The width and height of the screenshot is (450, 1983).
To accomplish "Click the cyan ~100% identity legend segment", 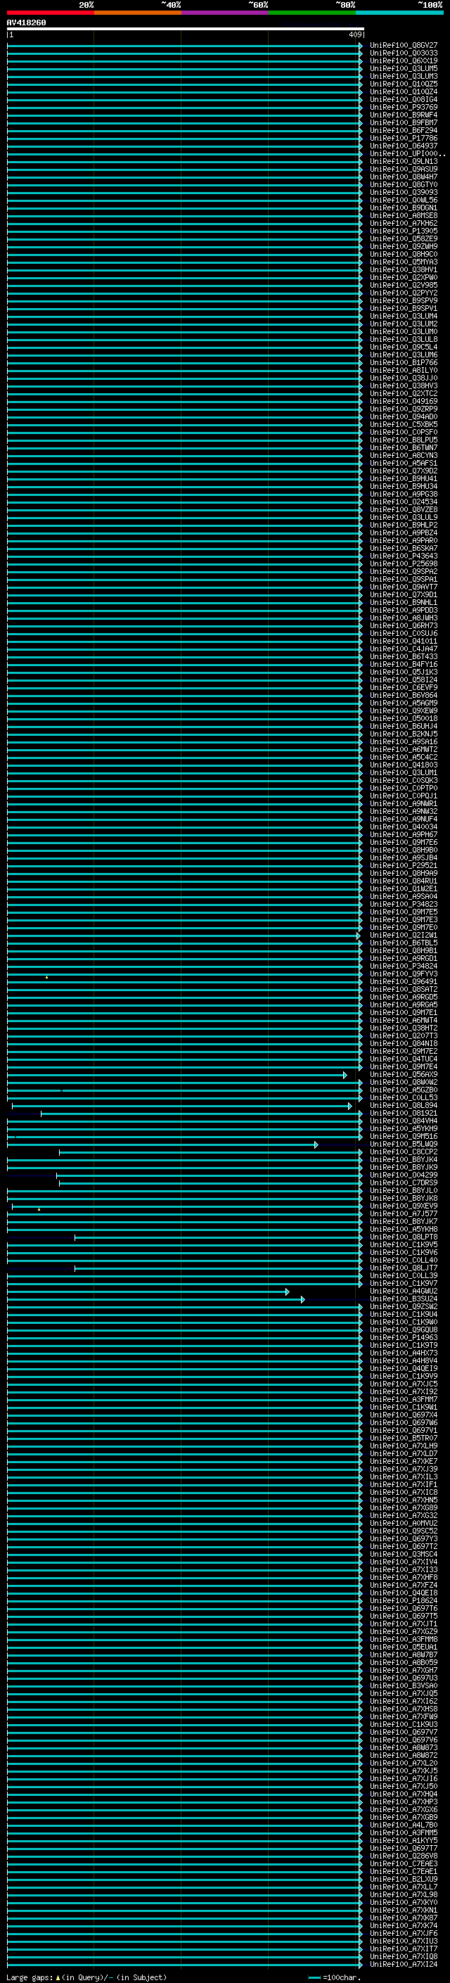I will pyautogui.click(x=399, y=13).
